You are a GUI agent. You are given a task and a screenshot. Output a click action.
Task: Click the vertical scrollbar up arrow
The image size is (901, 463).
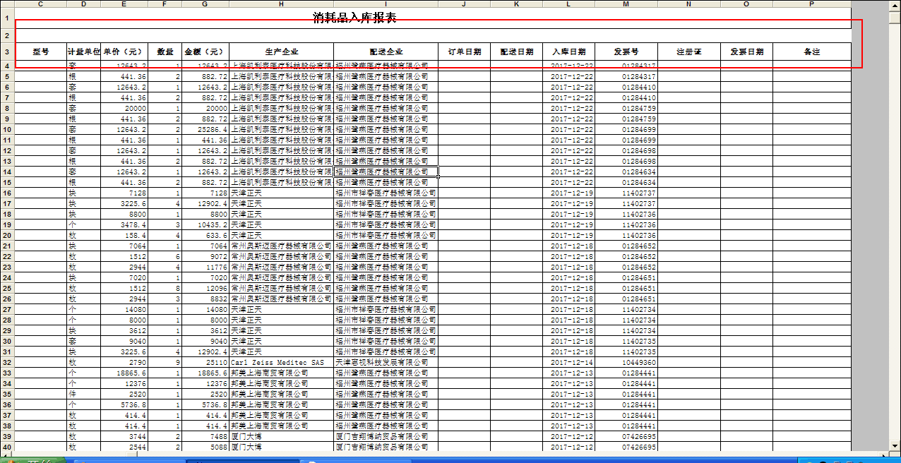(x=895, y=5)
